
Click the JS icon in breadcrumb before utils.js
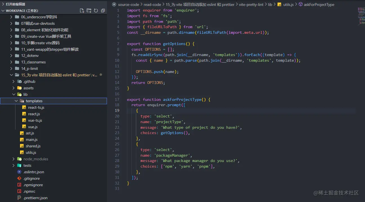pyautogui.click(x=279, y=5)
